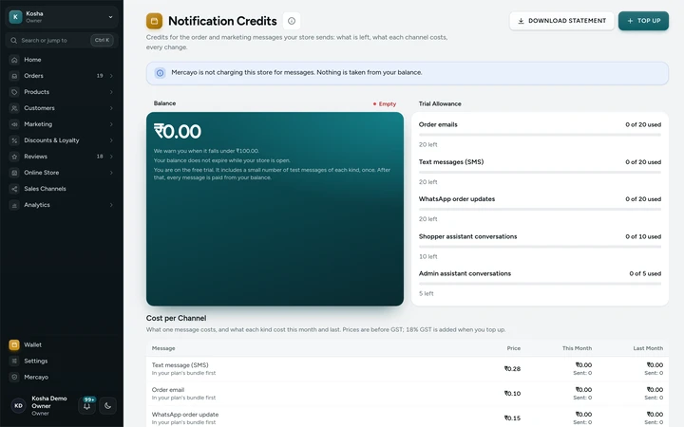Click the Online Store icon
684x427 pixels.
pos(14,173)
